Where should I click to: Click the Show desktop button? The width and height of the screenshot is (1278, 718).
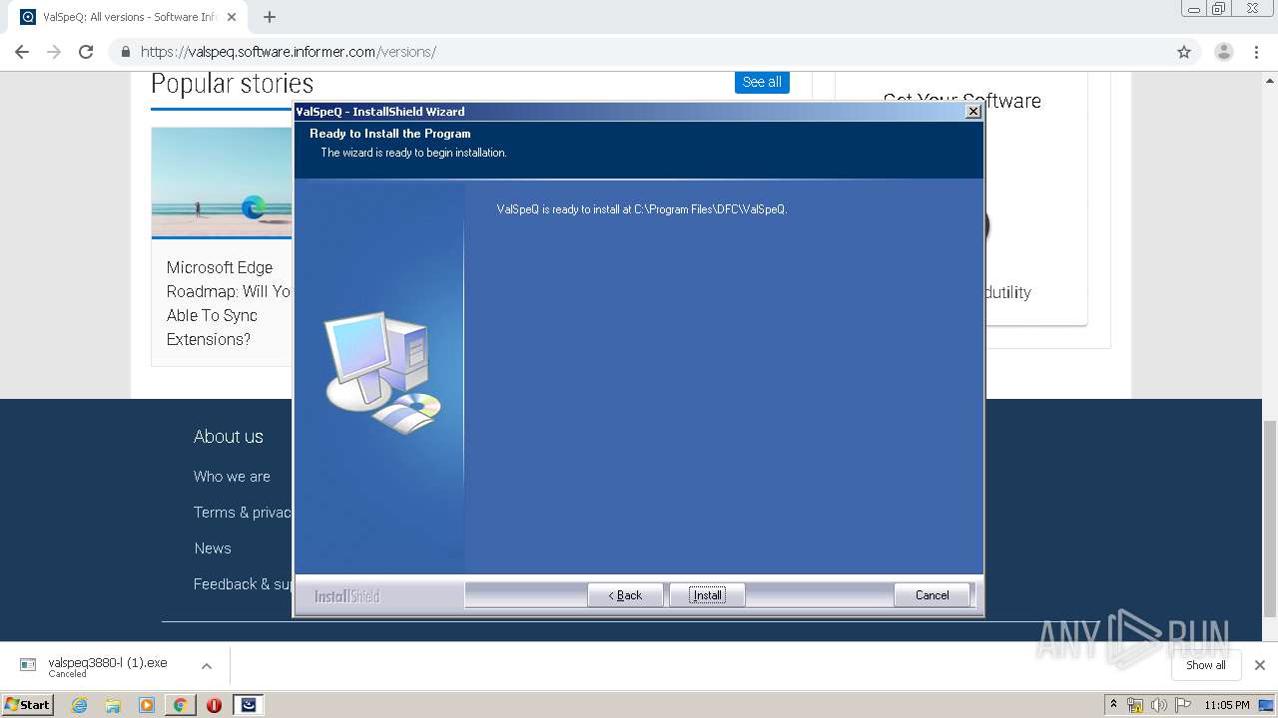(1267, 705)
